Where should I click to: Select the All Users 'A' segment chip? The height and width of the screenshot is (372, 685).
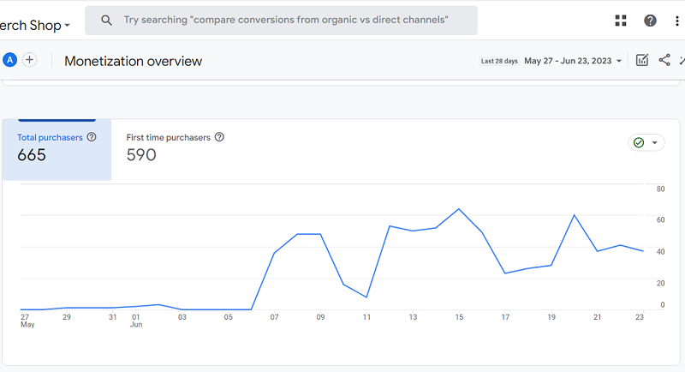10,60
